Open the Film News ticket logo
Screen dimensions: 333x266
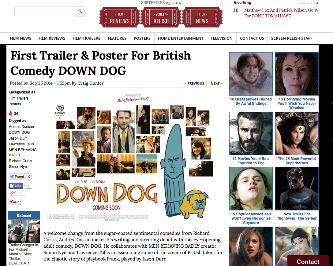click(202, 17)
